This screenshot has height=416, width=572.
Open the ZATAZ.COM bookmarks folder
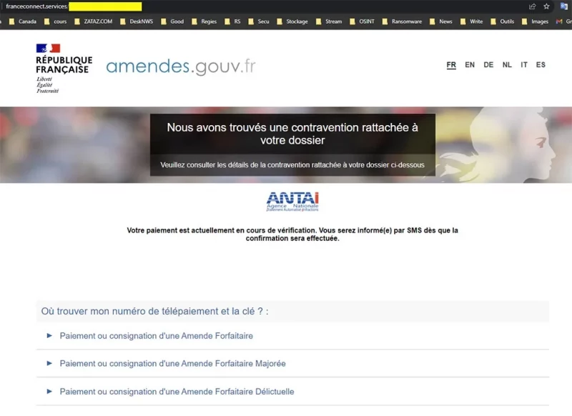[94, 21]
